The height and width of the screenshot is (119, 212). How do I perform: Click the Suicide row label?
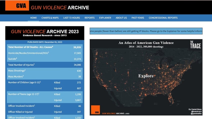(x=12, y=59)
